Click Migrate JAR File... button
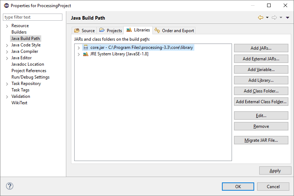The height and width of the screenshot is (196, 294). 261,140
